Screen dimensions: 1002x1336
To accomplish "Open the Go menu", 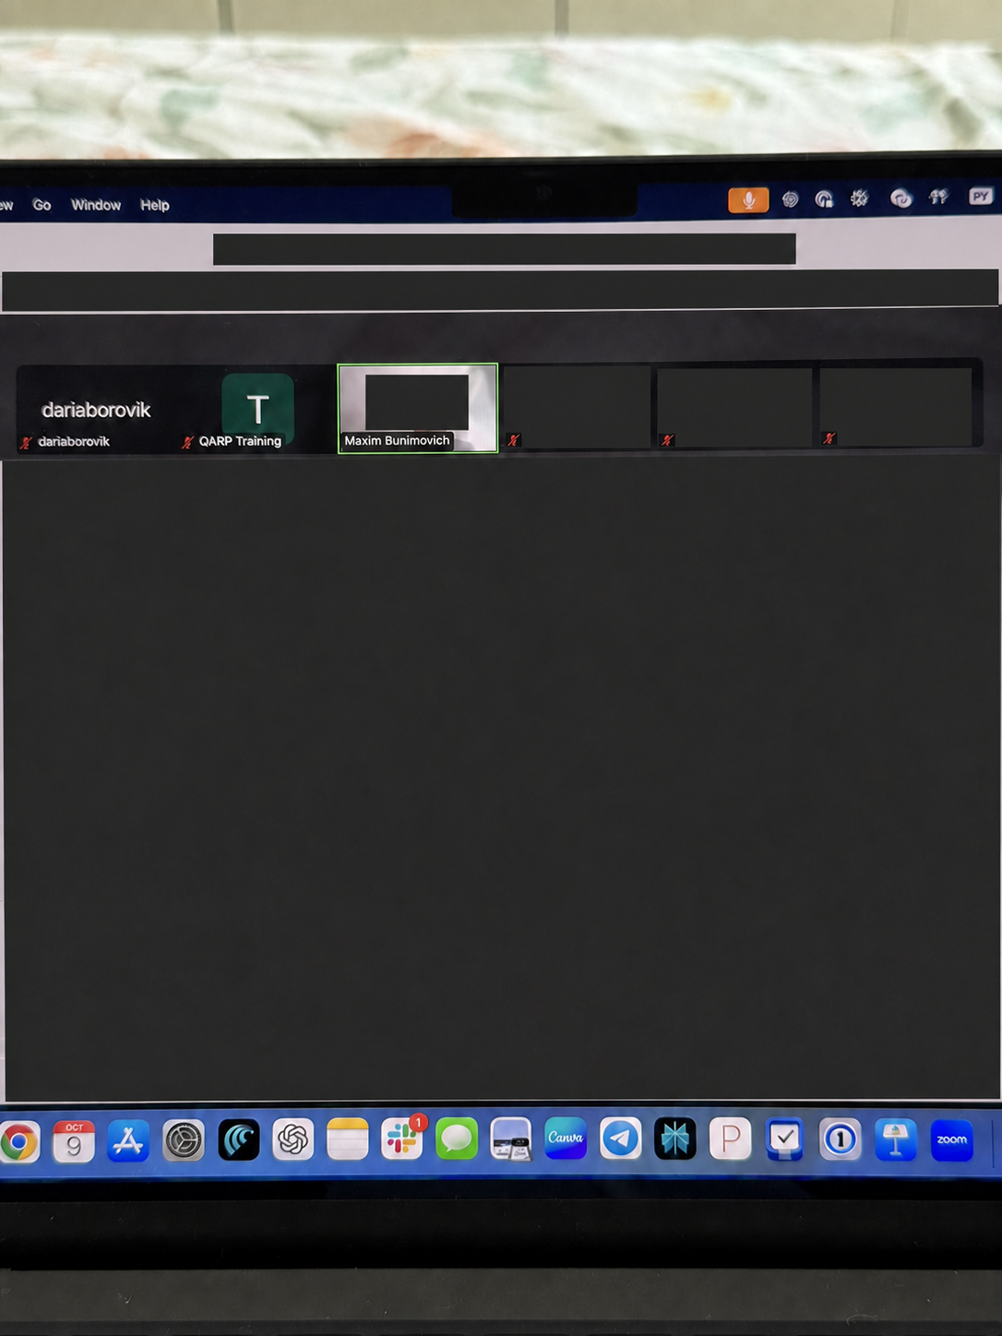I will (x=42, y=205).
